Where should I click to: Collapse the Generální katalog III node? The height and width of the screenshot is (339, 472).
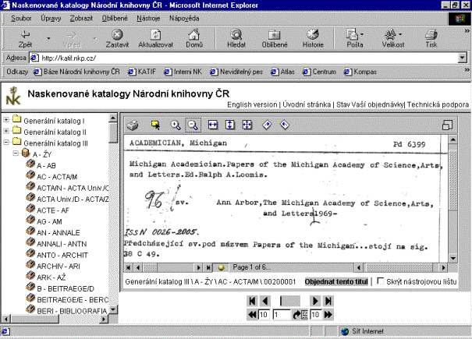(7, 143)
